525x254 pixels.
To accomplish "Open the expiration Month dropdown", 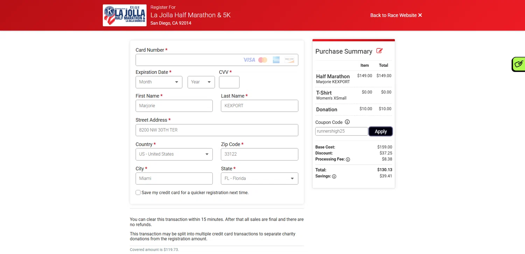I will click(x=159, y=82).
